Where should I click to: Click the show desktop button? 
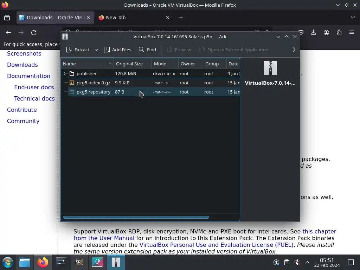[x=351, y=262]
